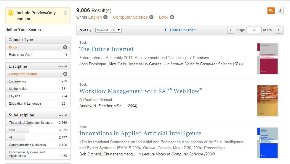Clear Book in the Content Type panel

pos(65,47)
